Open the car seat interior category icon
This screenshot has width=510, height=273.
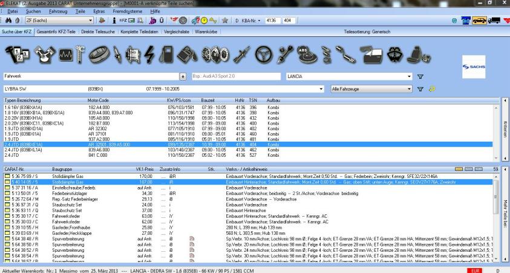point(420,54)
